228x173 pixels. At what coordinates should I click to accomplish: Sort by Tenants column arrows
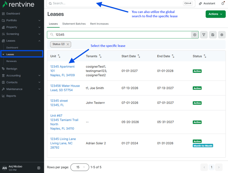point(100,56)
